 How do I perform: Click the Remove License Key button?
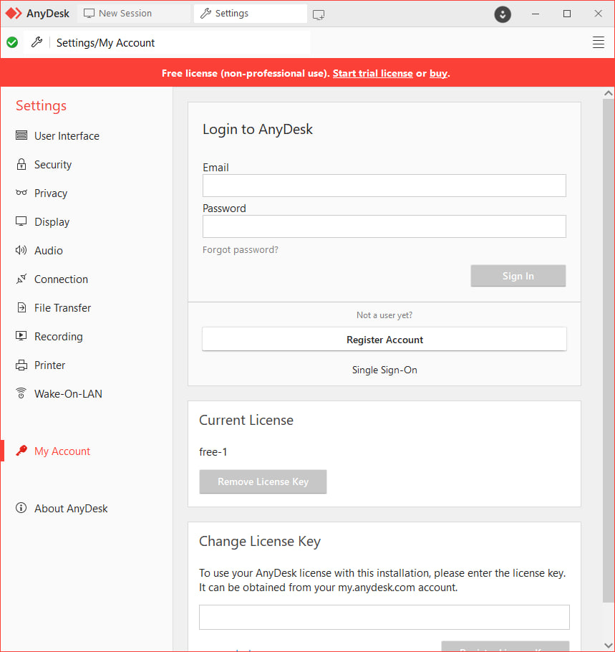pyautogui.click(x=263, y=481)
